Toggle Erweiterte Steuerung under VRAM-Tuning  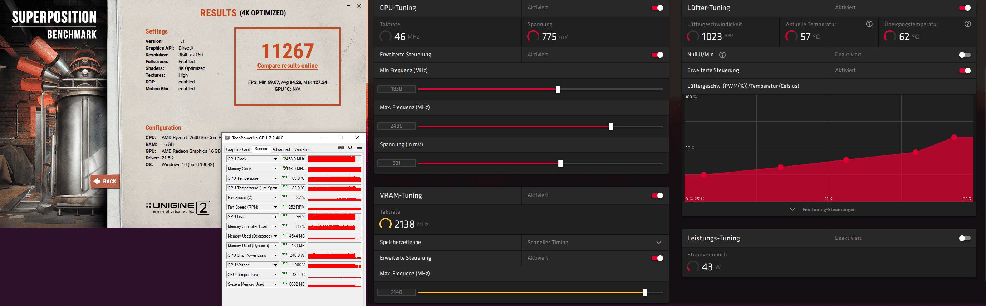[x=657, y=258]
